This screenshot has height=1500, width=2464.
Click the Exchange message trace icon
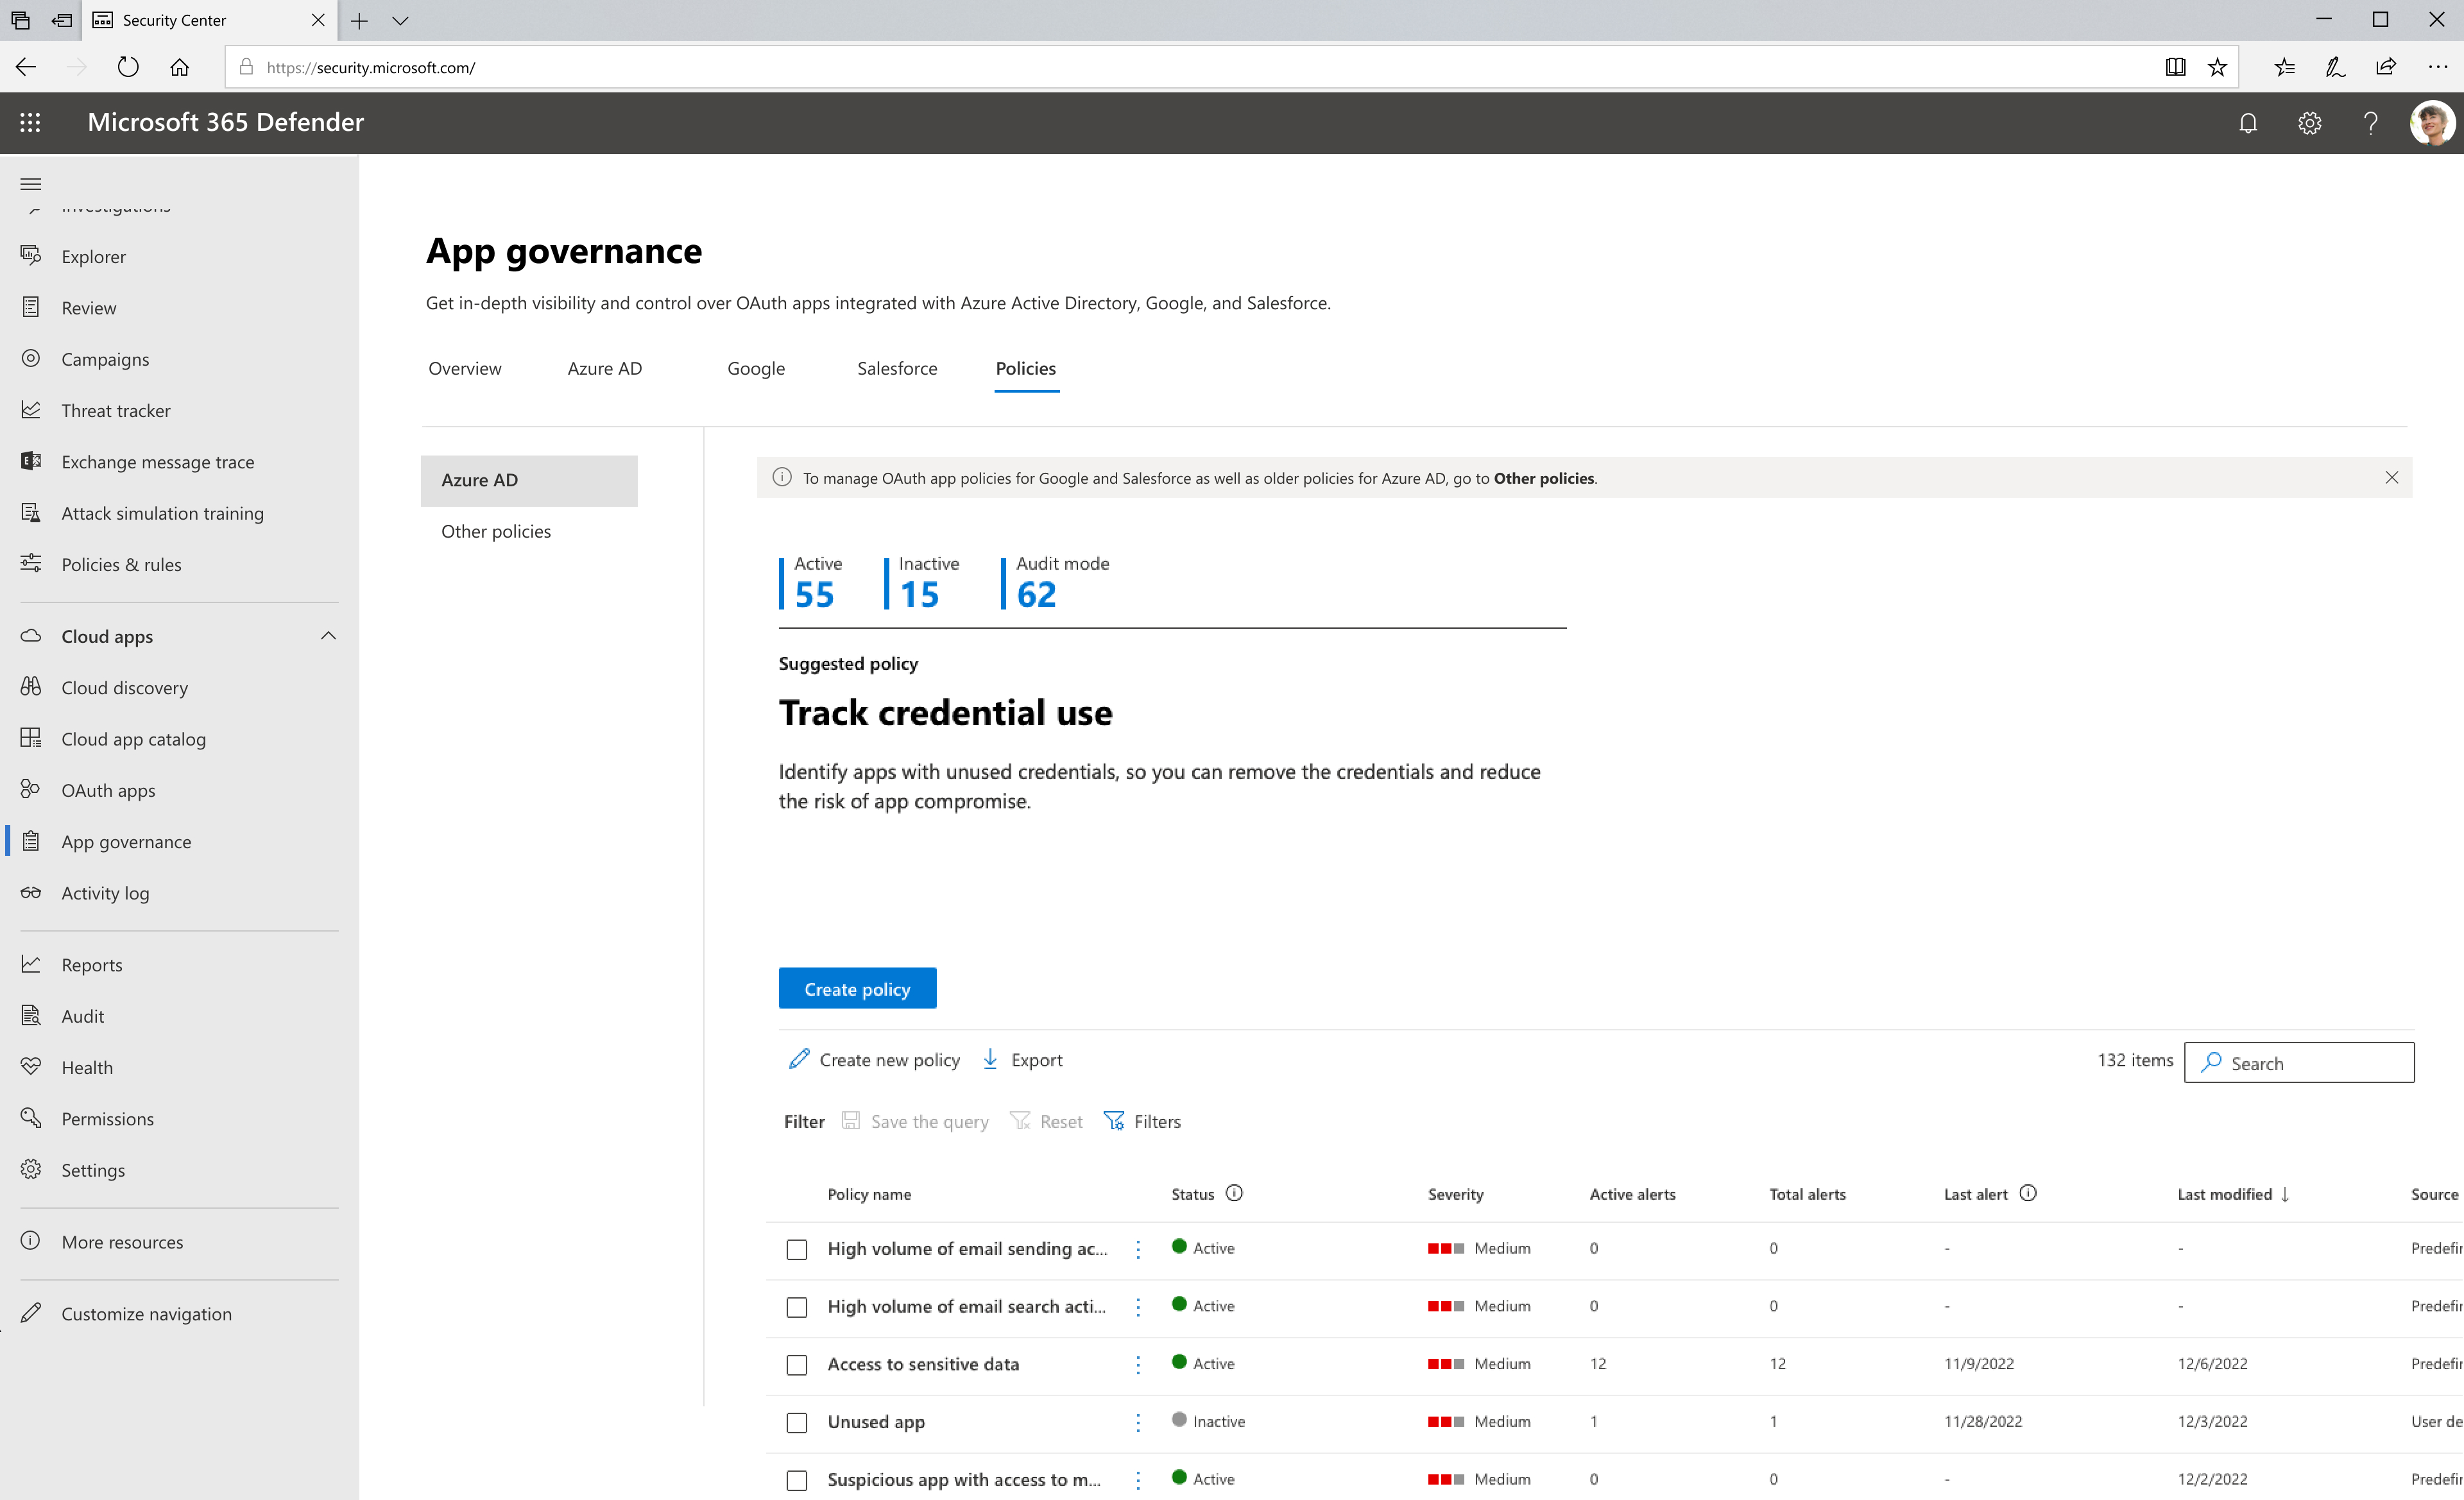tap(31, 461)
